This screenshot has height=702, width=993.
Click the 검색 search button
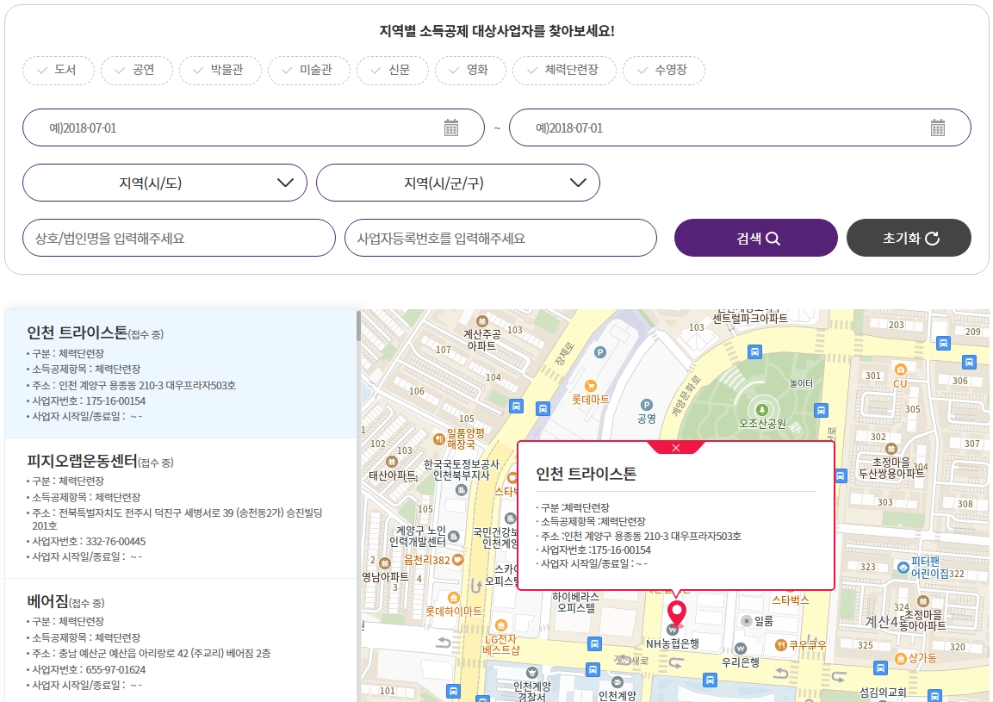coord(755,237)
